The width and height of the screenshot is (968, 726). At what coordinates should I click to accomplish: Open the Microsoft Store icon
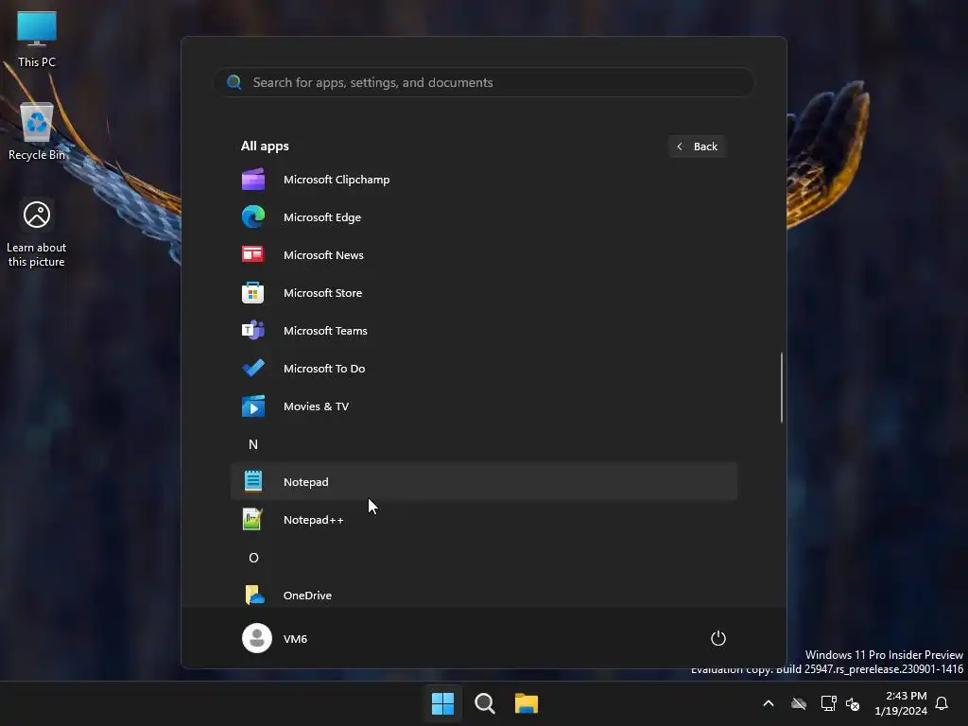pos(253,293)
